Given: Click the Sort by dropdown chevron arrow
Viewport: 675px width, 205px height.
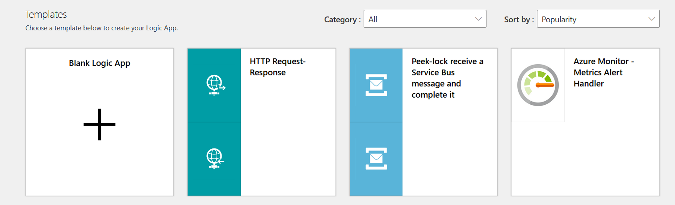Looking at the screenshot, I should click(652, 19).
